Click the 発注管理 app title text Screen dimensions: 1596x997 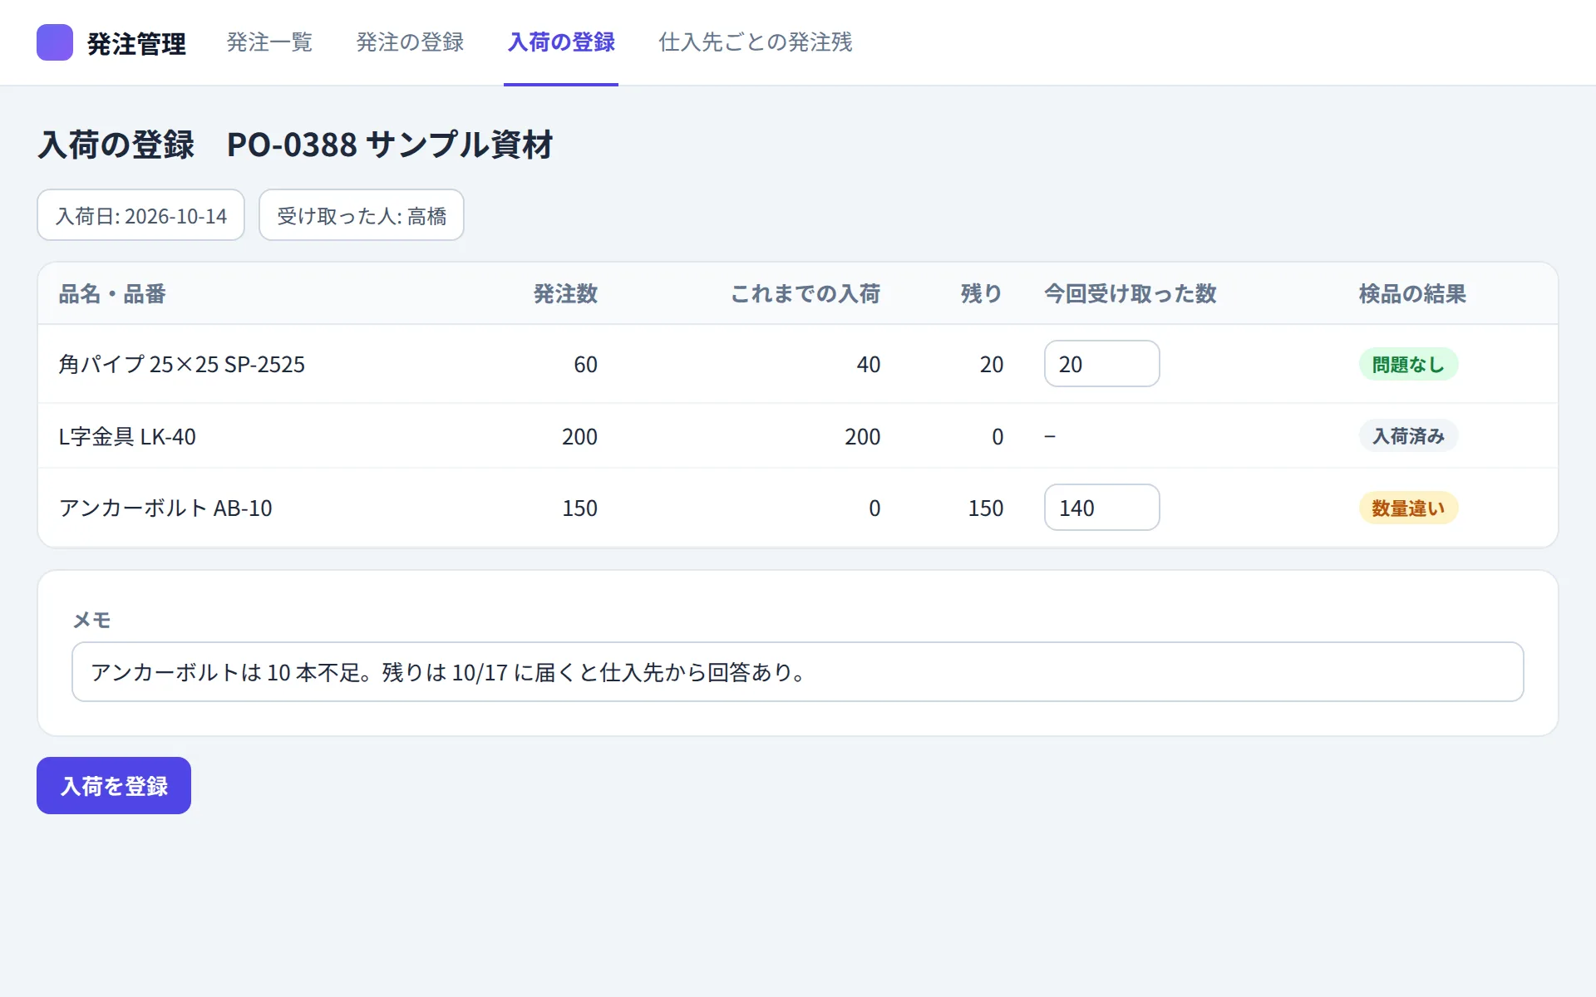tap(136, 43)
